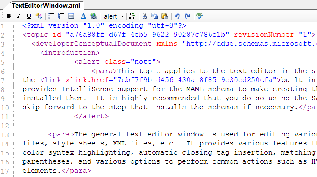Click the para tag on line 13
This screenshot has width=317, height=177.
pyautogui.click(x=61, y=134)
